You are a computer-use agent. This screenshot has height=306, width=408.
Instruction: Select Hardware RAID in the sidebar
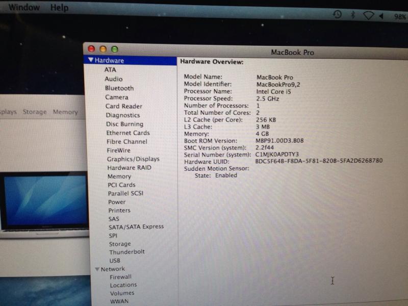click(129, 168)
